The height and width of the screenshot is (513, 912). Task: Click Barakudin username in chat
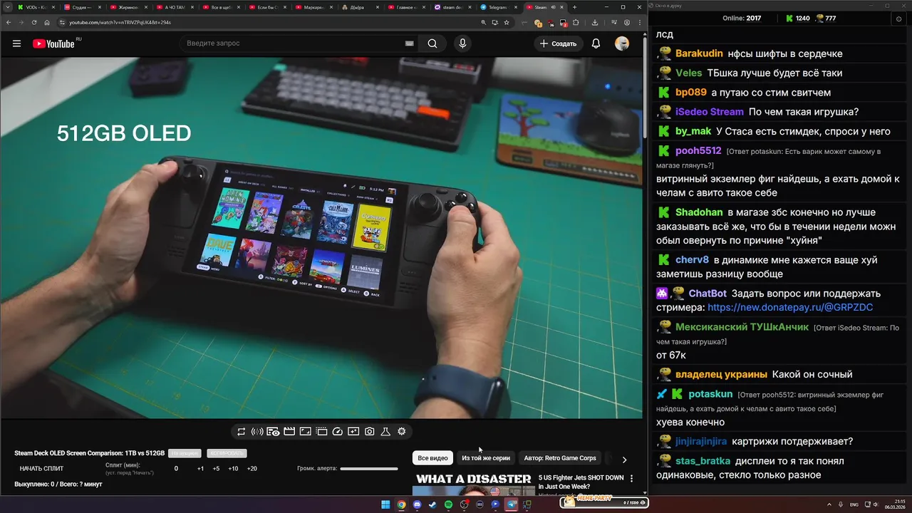point(699,53)
